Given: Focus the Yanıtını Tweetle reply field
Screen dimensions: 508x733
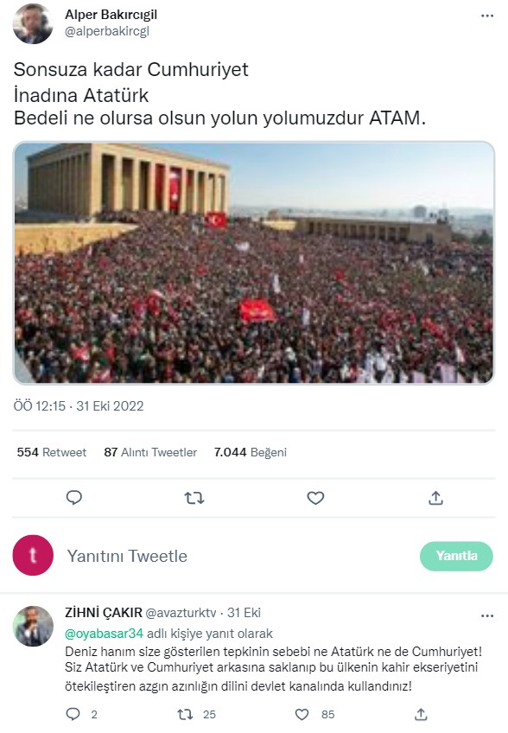Looking at the screenshot, I should (233, 556).
